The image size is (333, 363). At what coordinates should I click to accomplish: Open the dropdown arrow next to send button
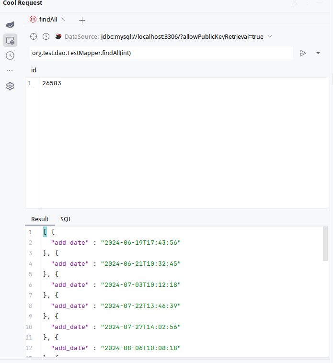318,53
